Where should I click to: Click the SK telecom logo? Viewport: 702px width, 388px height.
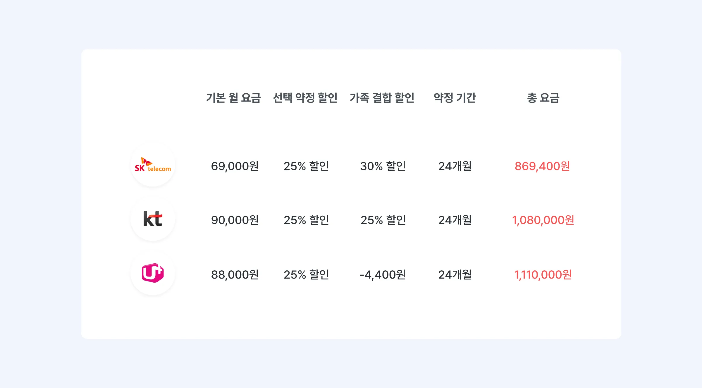[153, 165]
